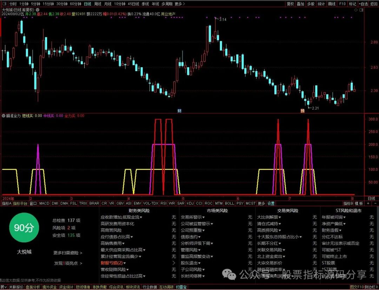Expand the 年报被问询 item
The image size is (379, 290).
[334, 217]
